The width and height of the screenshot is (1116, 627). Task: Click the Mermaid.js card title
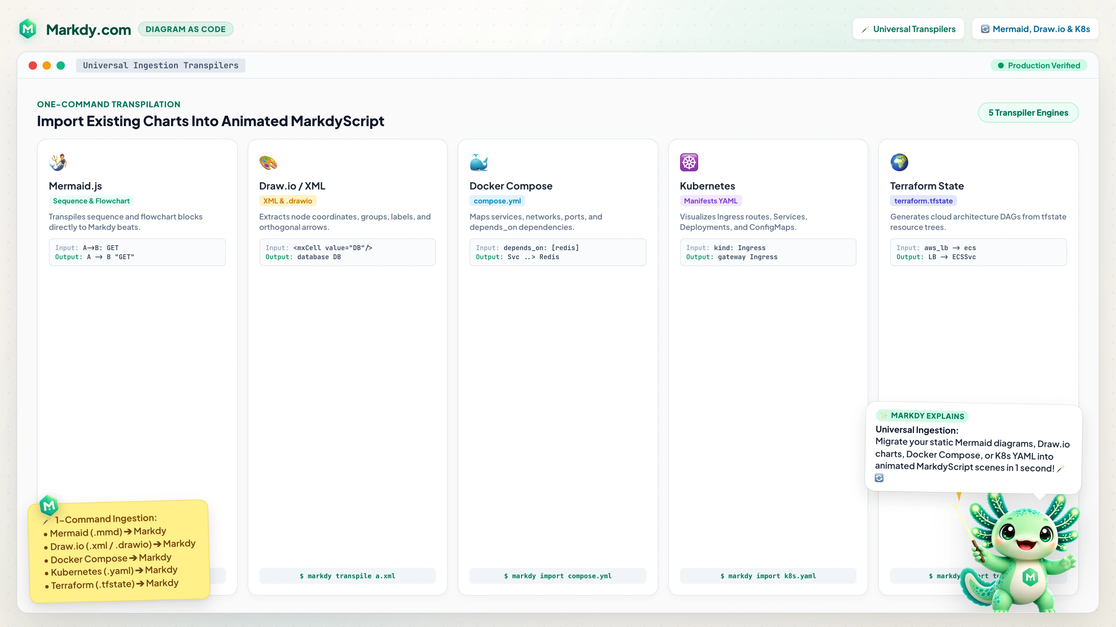(75, 186)
